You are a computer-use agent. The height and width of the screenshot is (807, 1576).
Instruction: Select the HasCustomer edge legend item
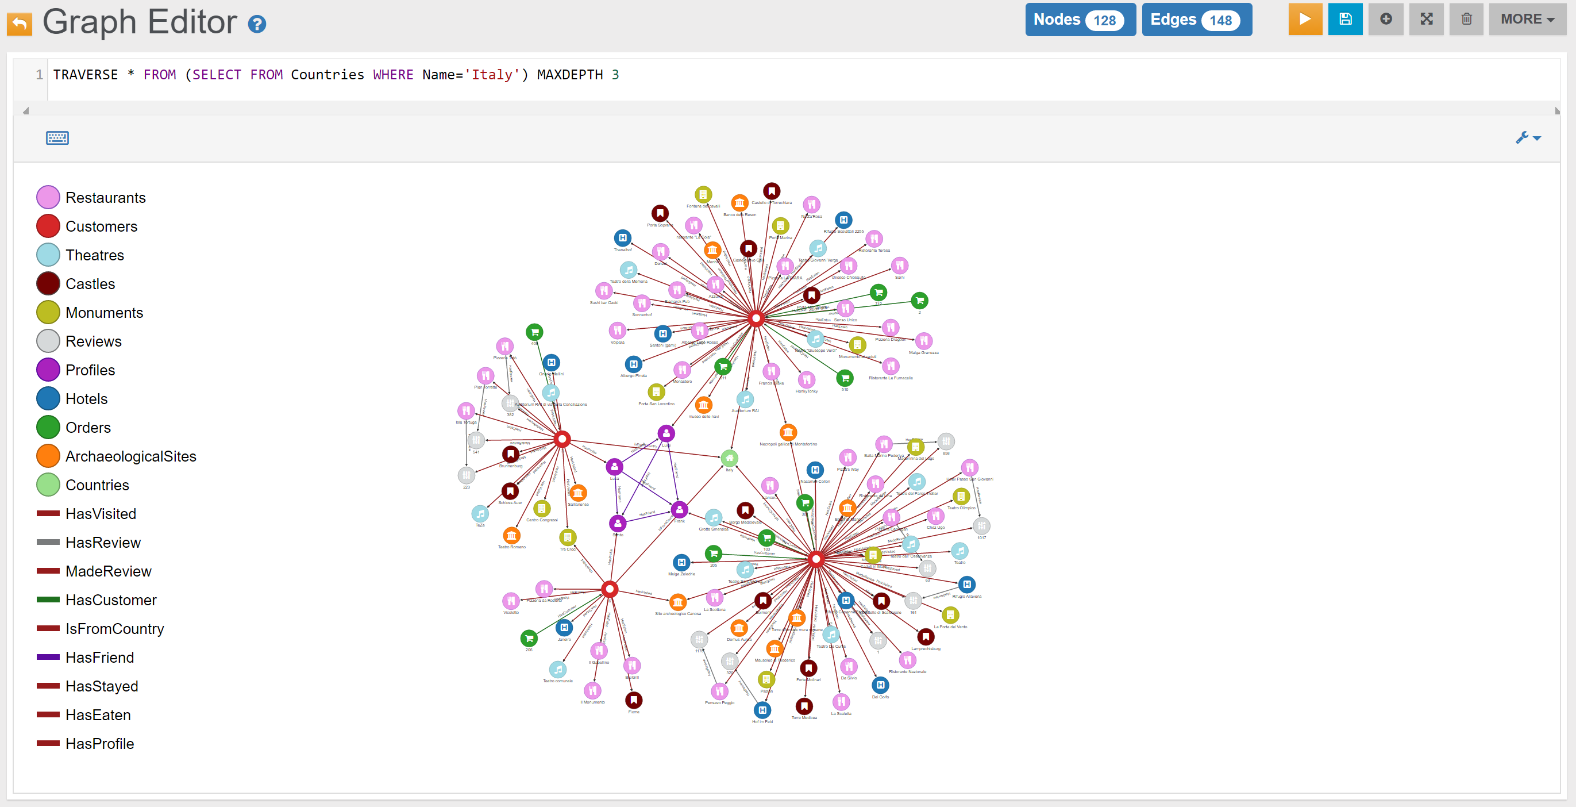[x=111, y=600]
